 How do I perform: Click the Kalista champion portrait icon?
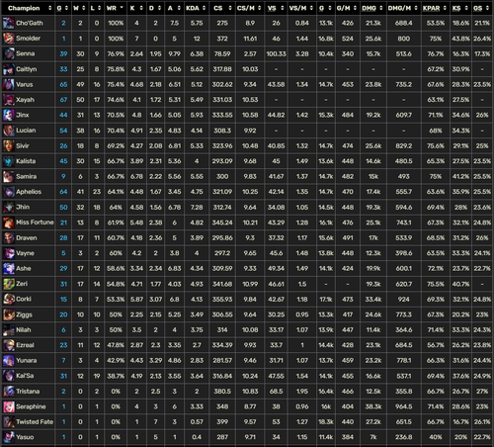pyautogui.click(x=9, y=161)
